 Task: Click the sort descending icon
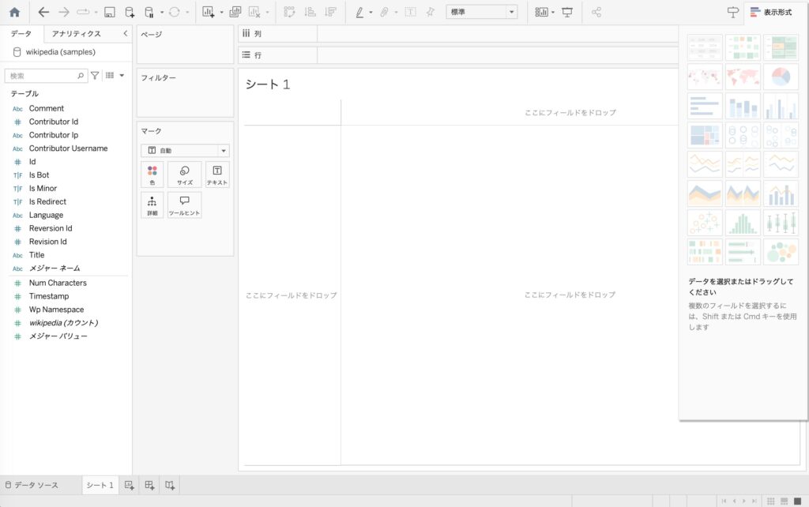pos(331,12)
